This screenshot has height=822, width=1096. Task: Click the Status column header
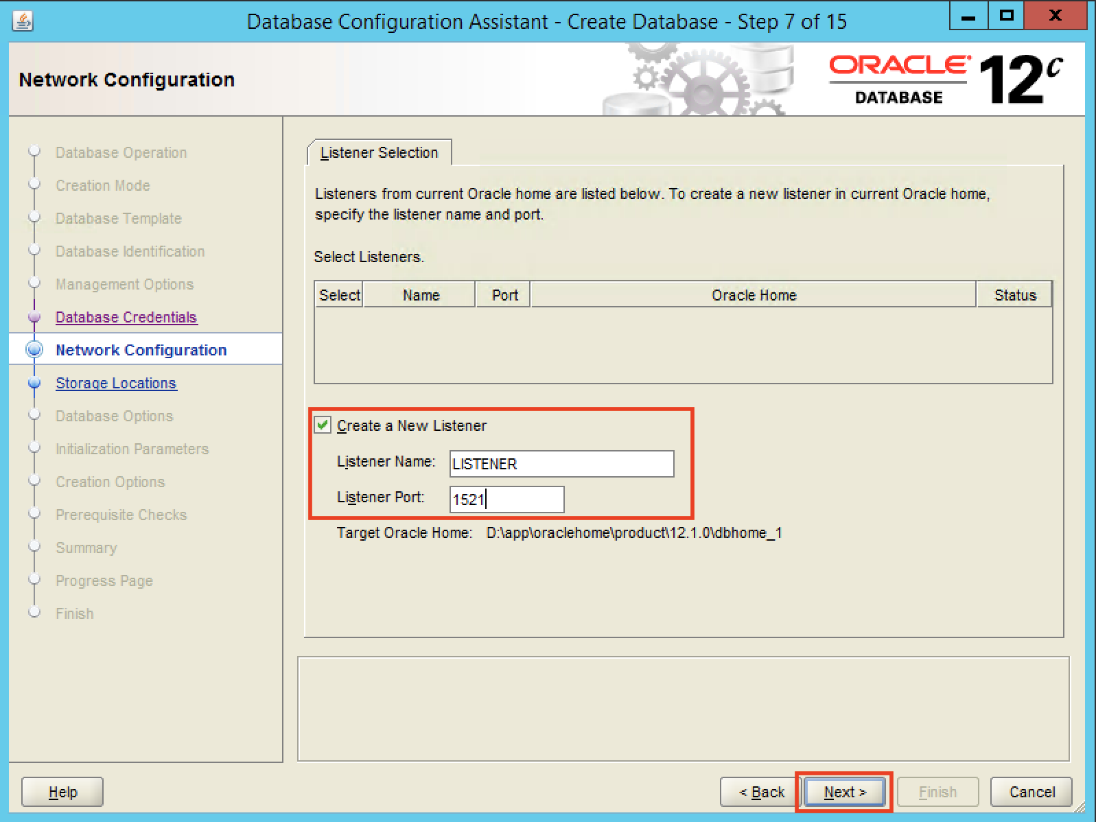pos(1015,295)
